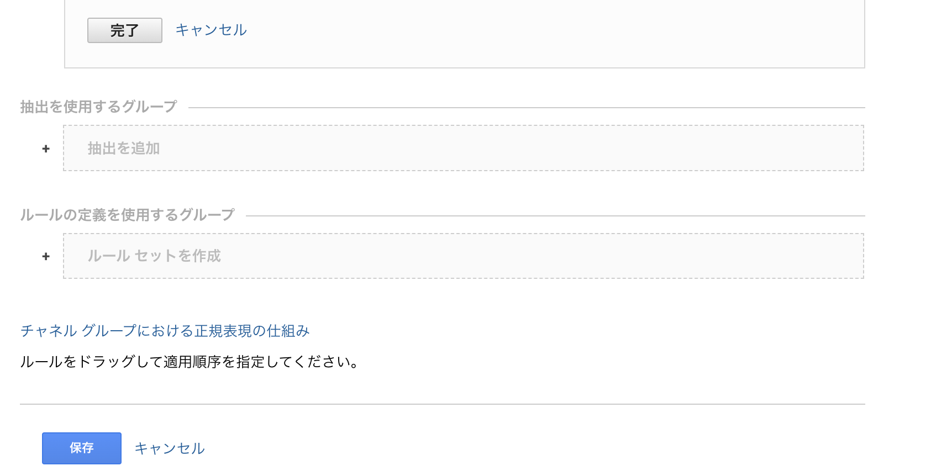The height and width of the screenshot is (471, 931).
Task: Click the plus icon beside 抽出を追加
Action: pyautogui.click(x=46, y=149)
